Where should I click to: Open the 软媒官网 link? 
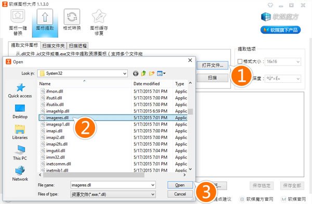click(x=293, y=199)
